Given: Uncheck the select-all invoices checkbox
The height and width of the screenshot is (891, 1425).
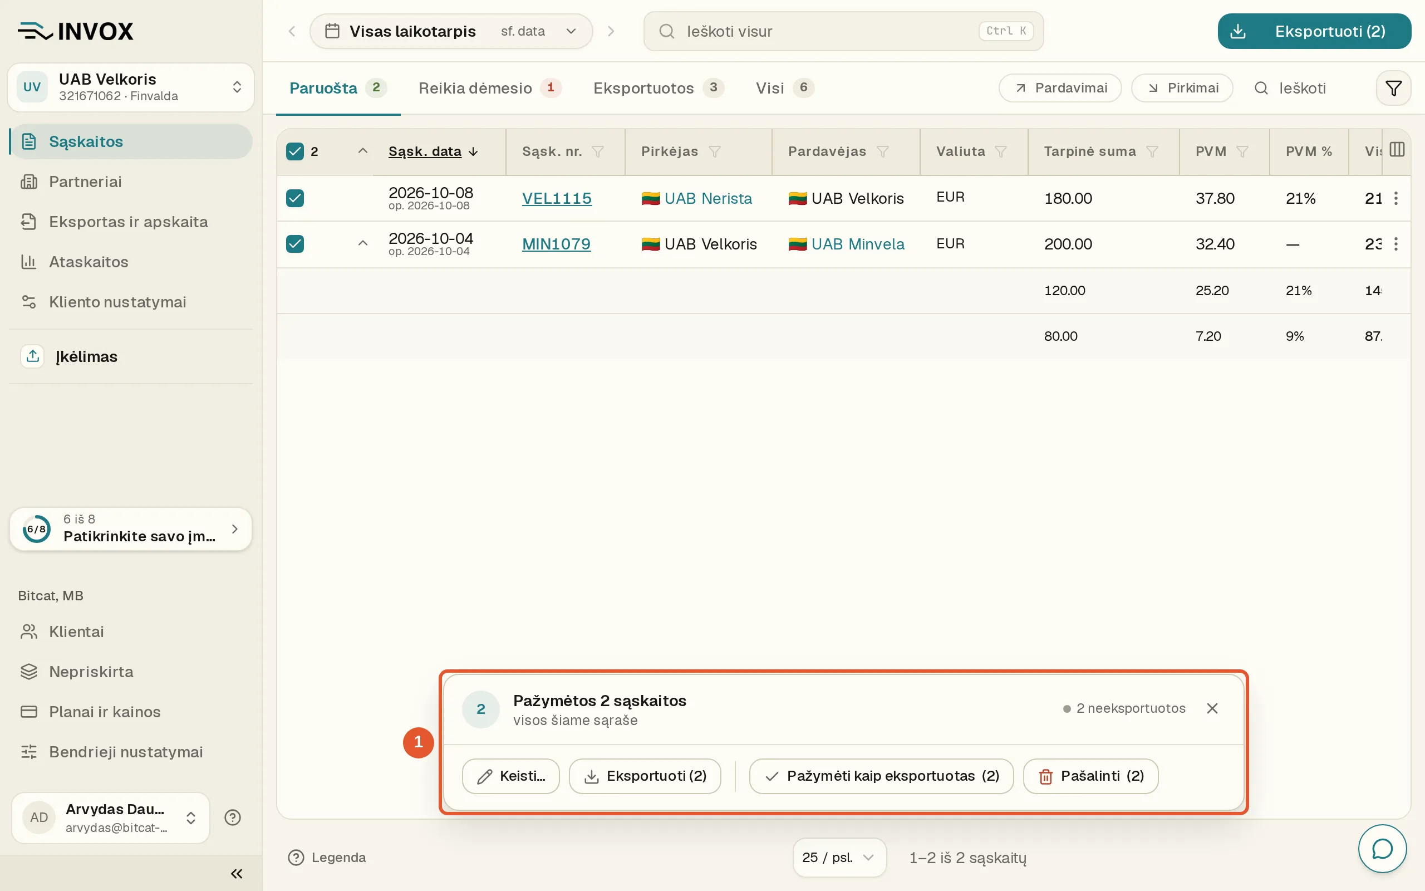Looking at the screenshot, I should pos(295,151).
